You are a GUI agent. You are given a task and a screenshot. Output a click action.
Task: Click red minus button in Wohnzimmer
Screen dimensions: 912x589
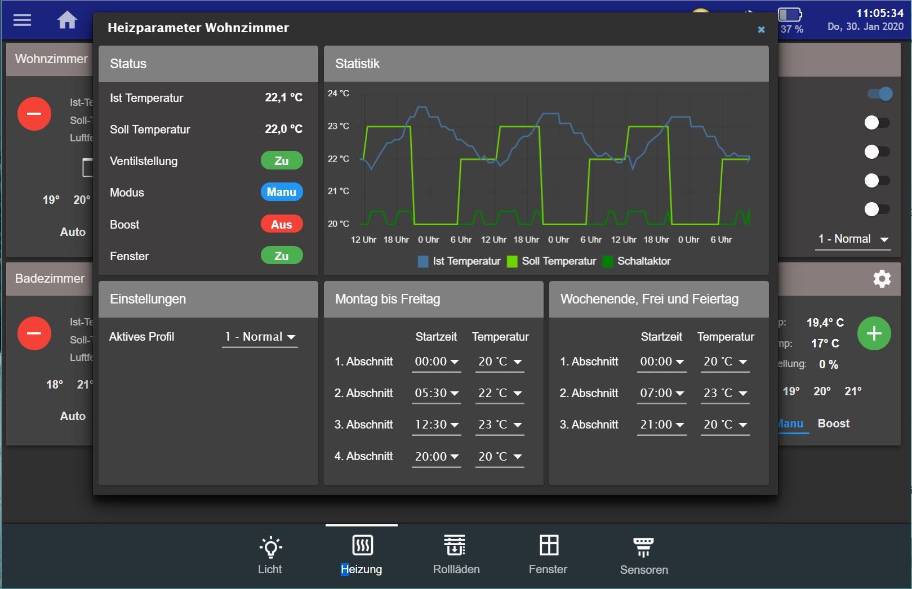[34, 114]
